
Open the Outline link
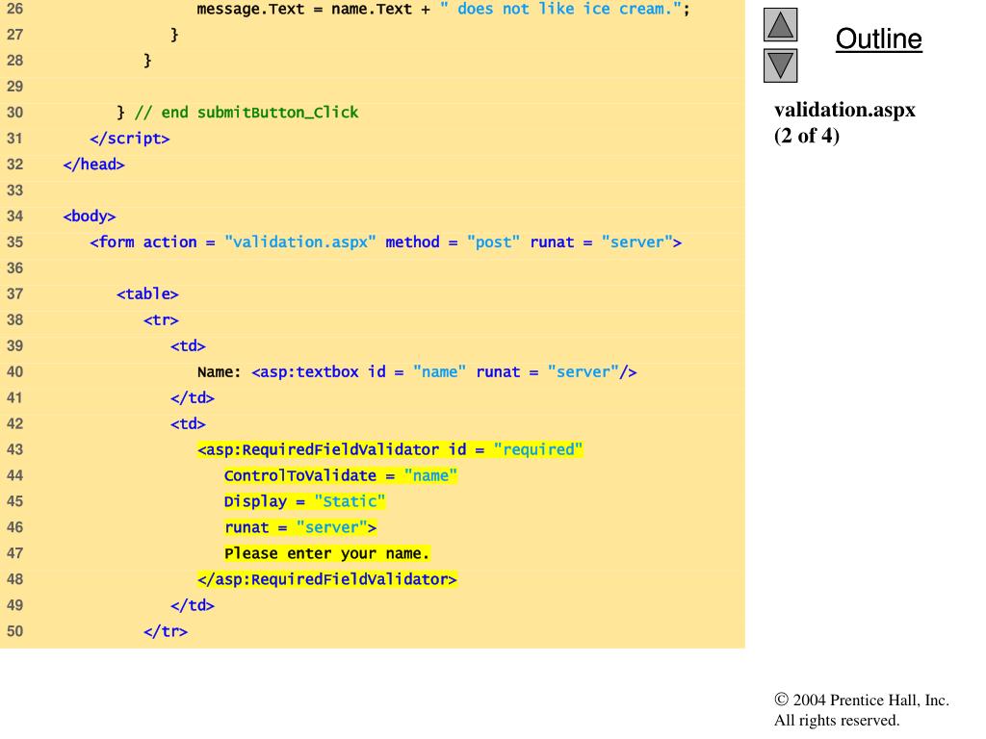(878, 38)
